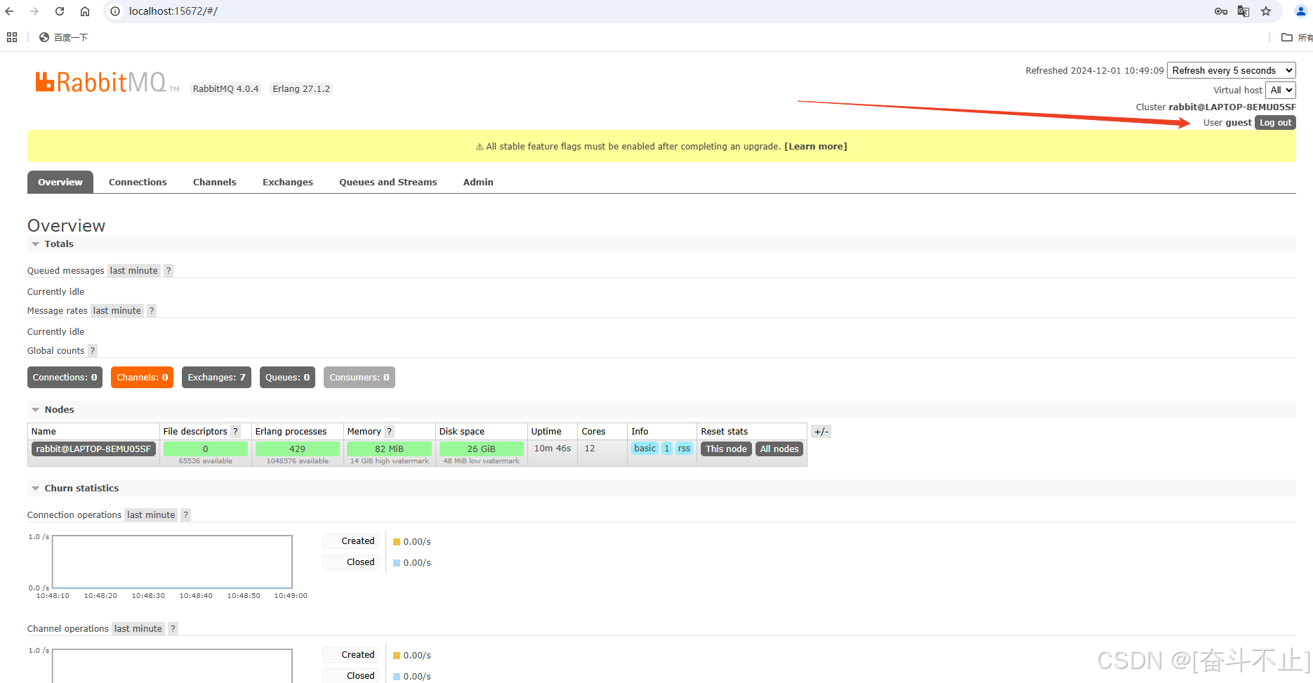Open node rabbit@LAPTOP-8EMU05SF details

pyautogui.click(x=93, y=449)
